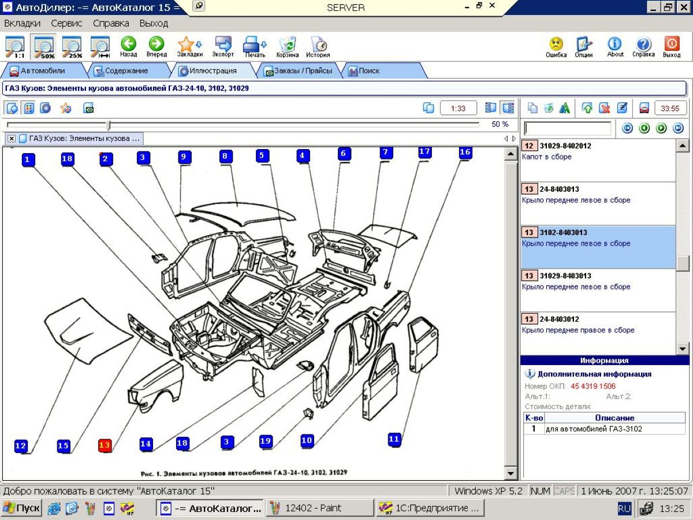The height and width of the screenshot is (520, 693).
Task: Select callout 11 near the rear door
Action: (x=394, y=439)
